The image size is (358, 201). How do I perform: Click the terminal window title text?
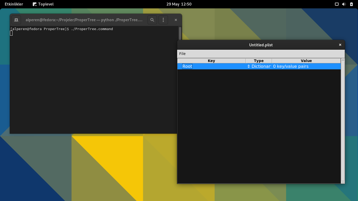point(84,20)
